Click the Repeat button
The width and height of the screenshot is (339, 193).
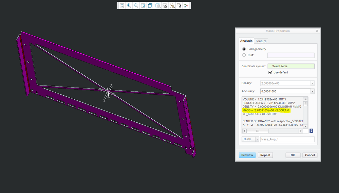click(265, 155)
